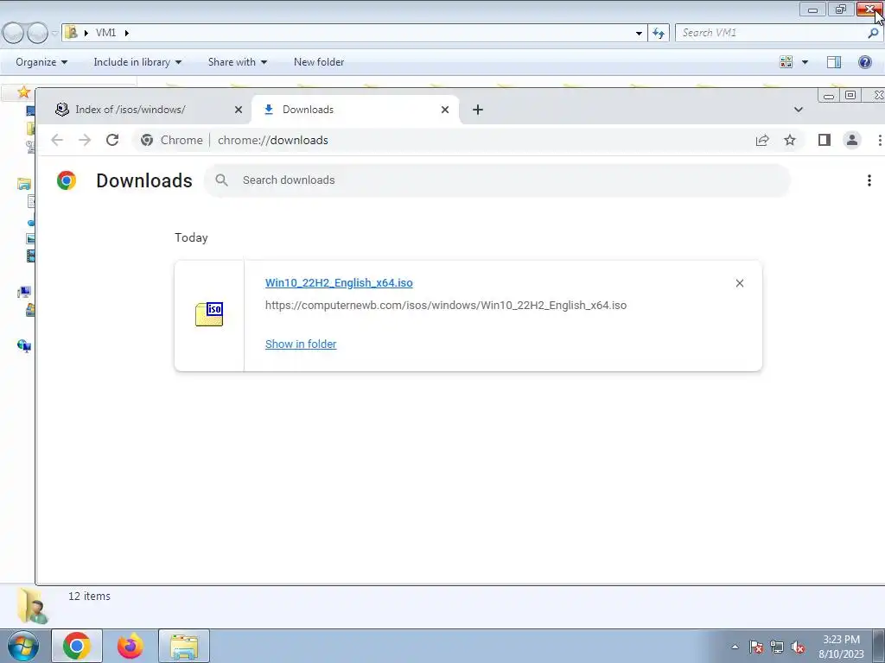Expand arrow after VM1 in path
Image resolution: width=885 pixels, height=663 pixels.
point(126,33)
